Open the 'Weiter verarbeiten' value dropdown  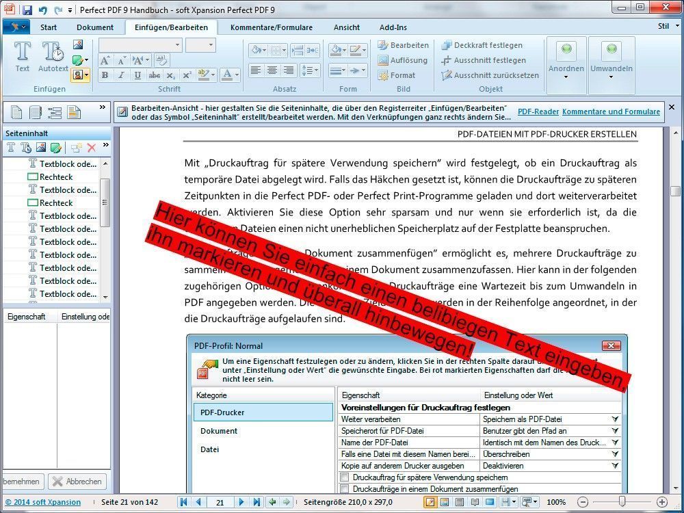[615, 419]
